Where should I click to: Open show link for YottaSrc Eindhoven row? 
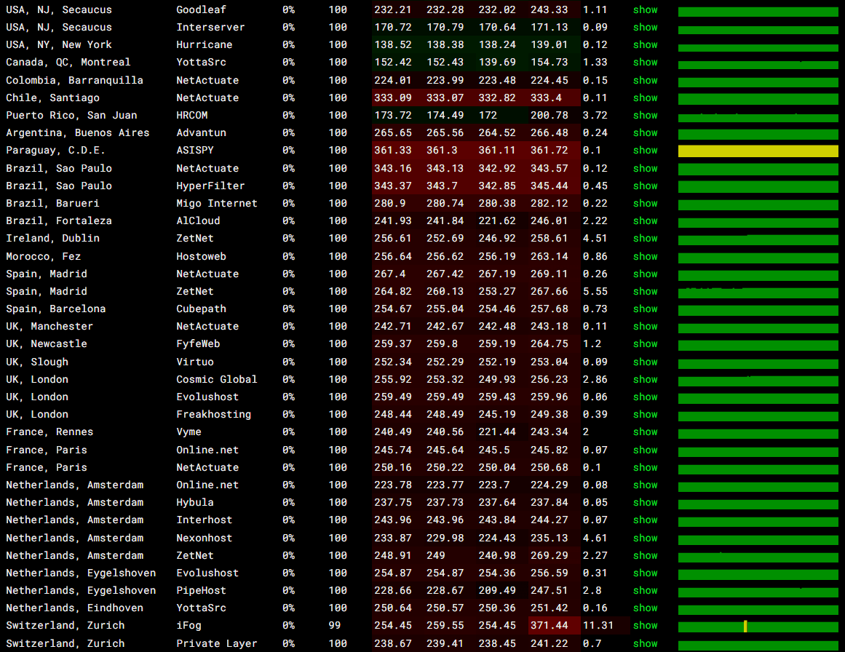point(645,608)
